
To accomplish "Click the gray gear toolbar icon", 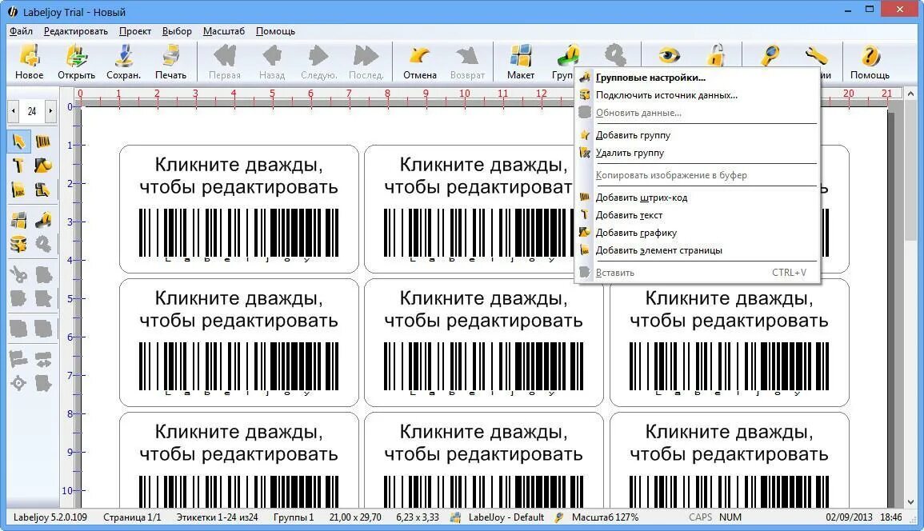I will click(x=615, y=56).
